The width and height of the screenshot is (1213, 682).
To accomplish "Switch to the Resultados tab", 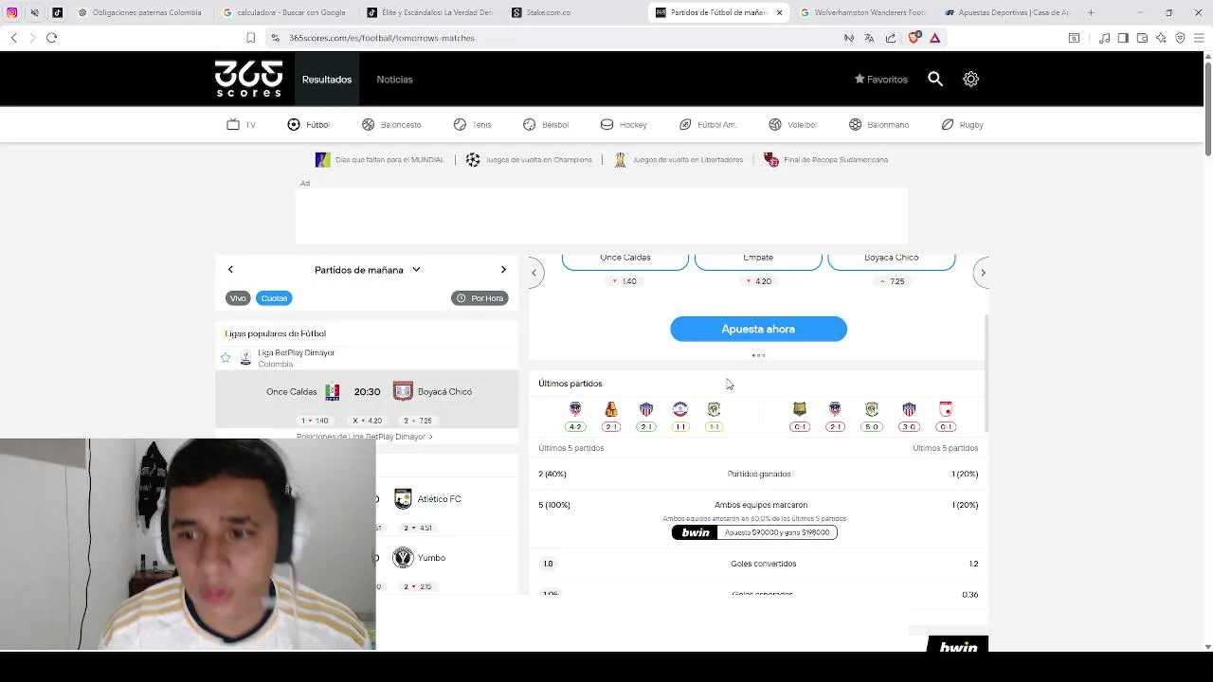I will 327,80.
